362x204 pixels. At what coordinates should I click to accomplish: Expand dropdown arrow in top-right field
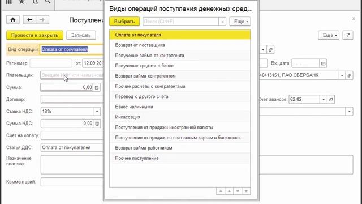click(263, 49)
